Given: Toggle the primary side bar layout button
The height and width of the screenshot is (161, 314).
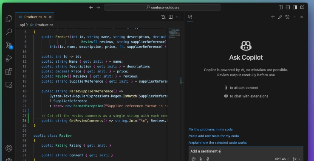Looking at the screenshot, I should click(x=280, y=7).
